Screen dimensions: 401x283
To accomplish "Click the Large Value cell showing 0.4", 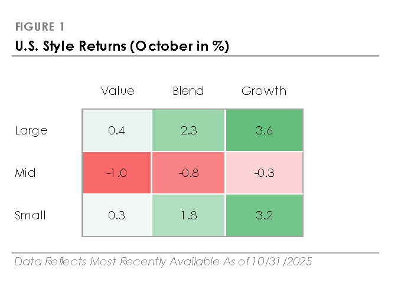I will [x=118, y=130].
